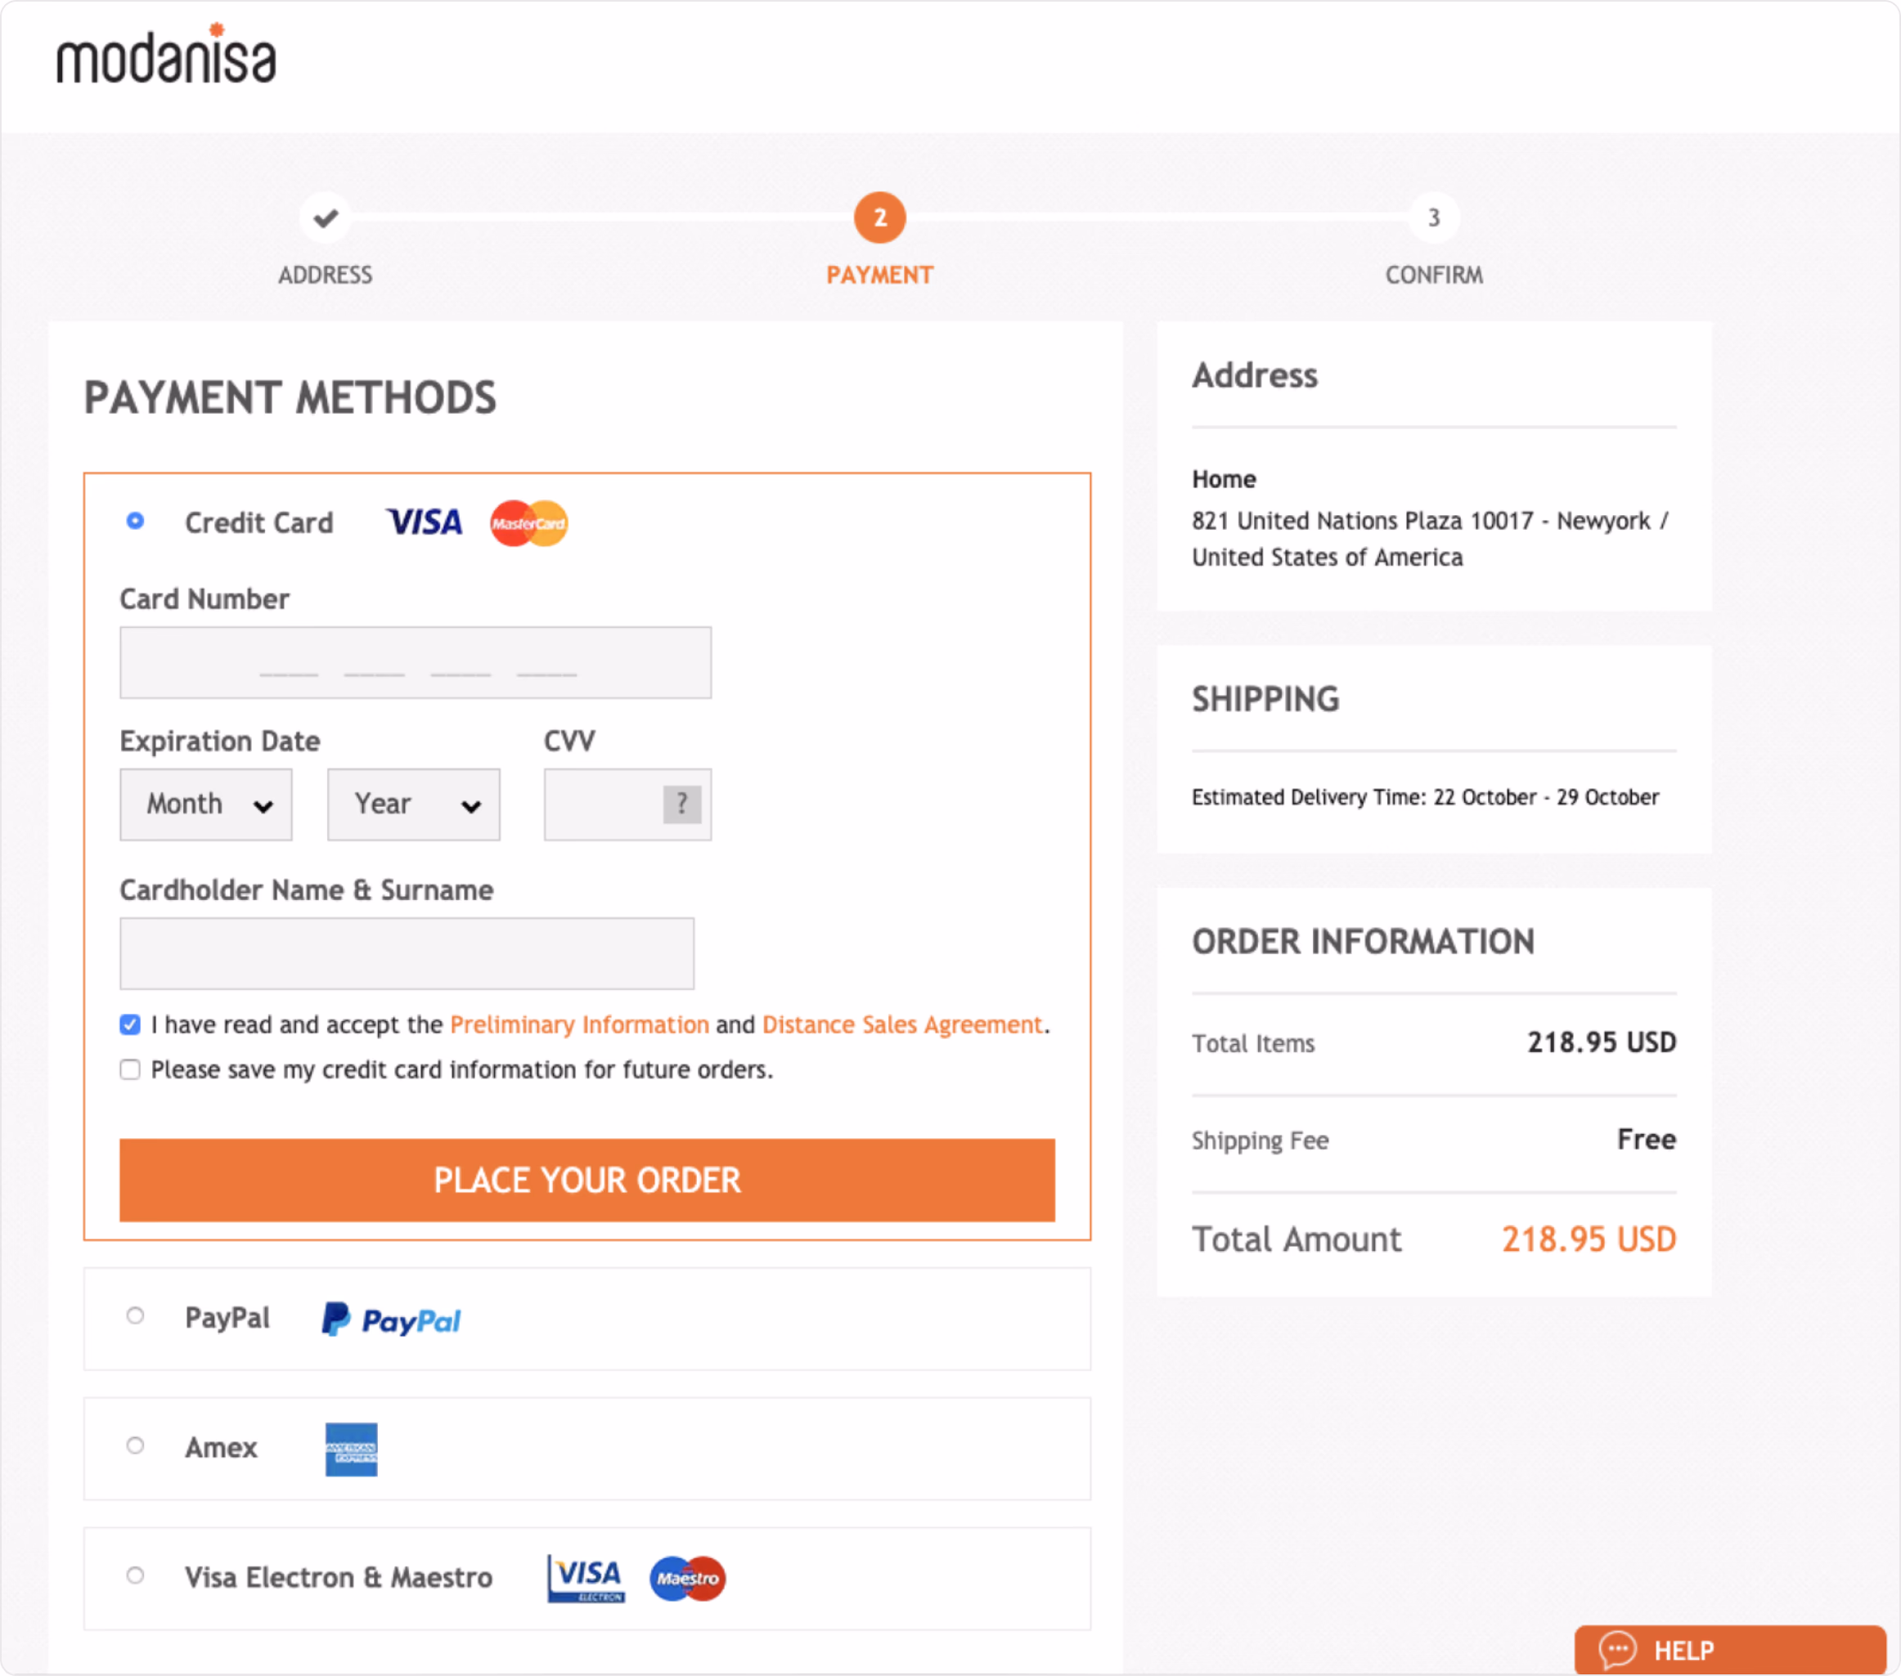Viewport: 1901px width, 1676px height.
Task: Choose the Visa Electron & Maestro radio option
Action: (135, 1575)
